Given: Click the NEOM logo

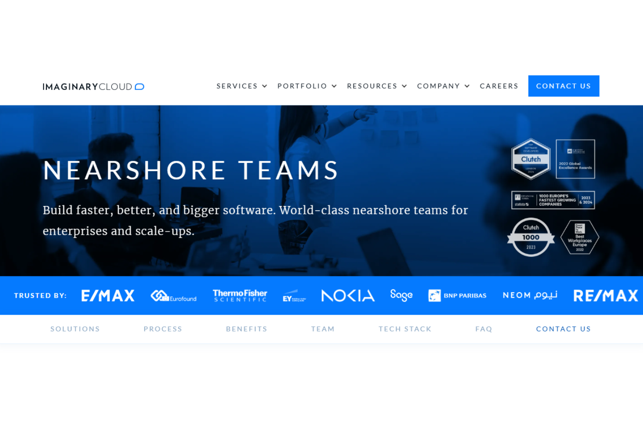Looking at the screenshot, I should 530,295.
